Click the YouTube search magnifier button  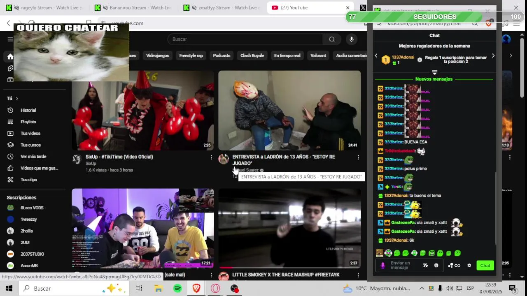(332, 39)
